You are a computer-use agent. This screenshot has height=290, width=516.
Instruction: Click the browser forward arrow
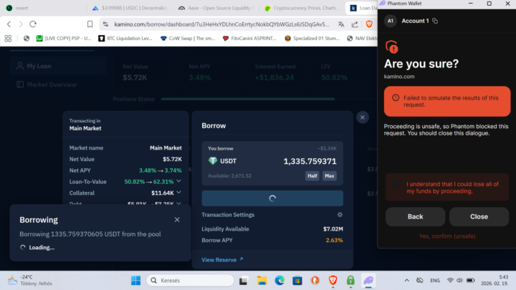point(21,24)
